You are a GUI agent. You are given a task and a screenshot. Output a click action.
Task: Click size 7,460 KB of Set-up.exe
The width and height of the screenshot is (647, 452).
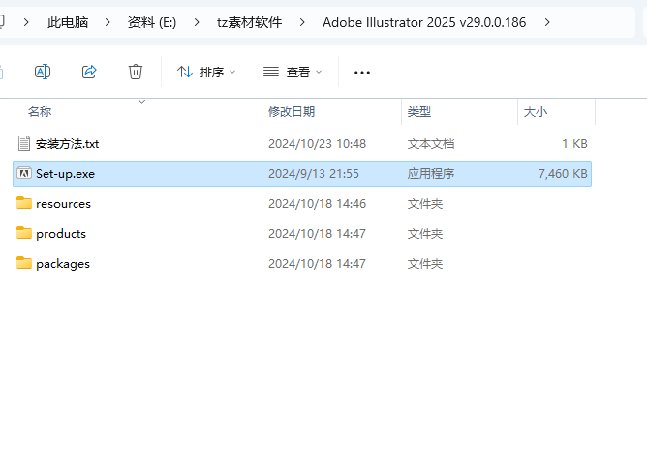pyautogui.click(x=563, y=174)
